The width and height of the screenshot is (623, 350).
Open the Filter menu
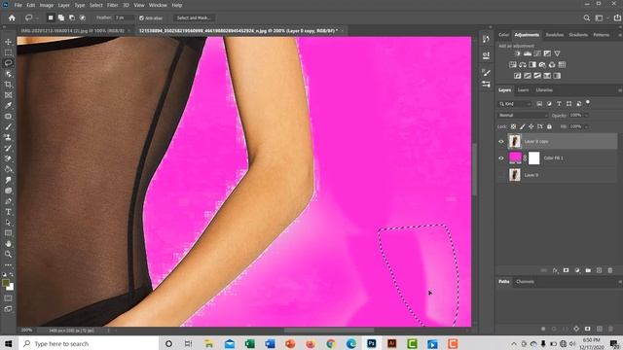113,5
